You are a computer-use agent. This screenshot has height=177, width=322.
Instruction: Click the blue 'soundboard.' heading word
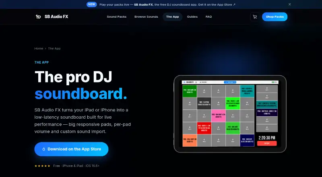point(81,94)
